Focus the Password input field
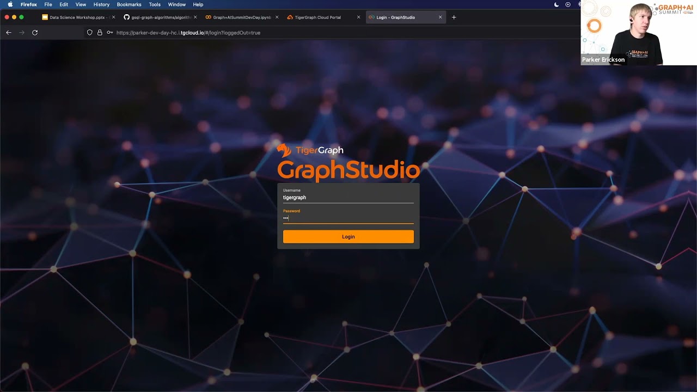 pyautogui.click(x=348, y=218)
